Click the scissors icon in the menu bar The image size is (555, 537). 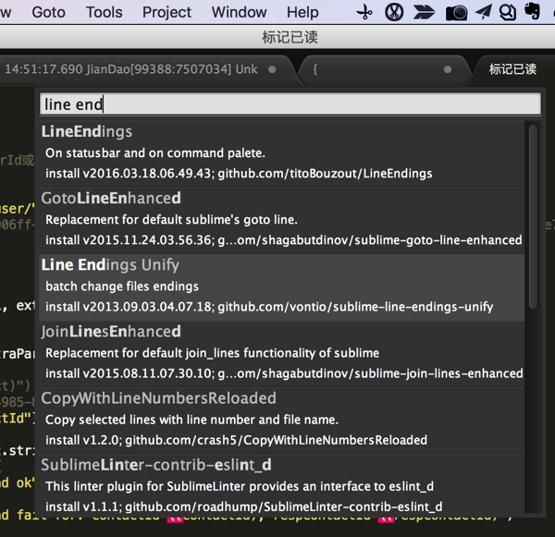(x=365, y=13)
